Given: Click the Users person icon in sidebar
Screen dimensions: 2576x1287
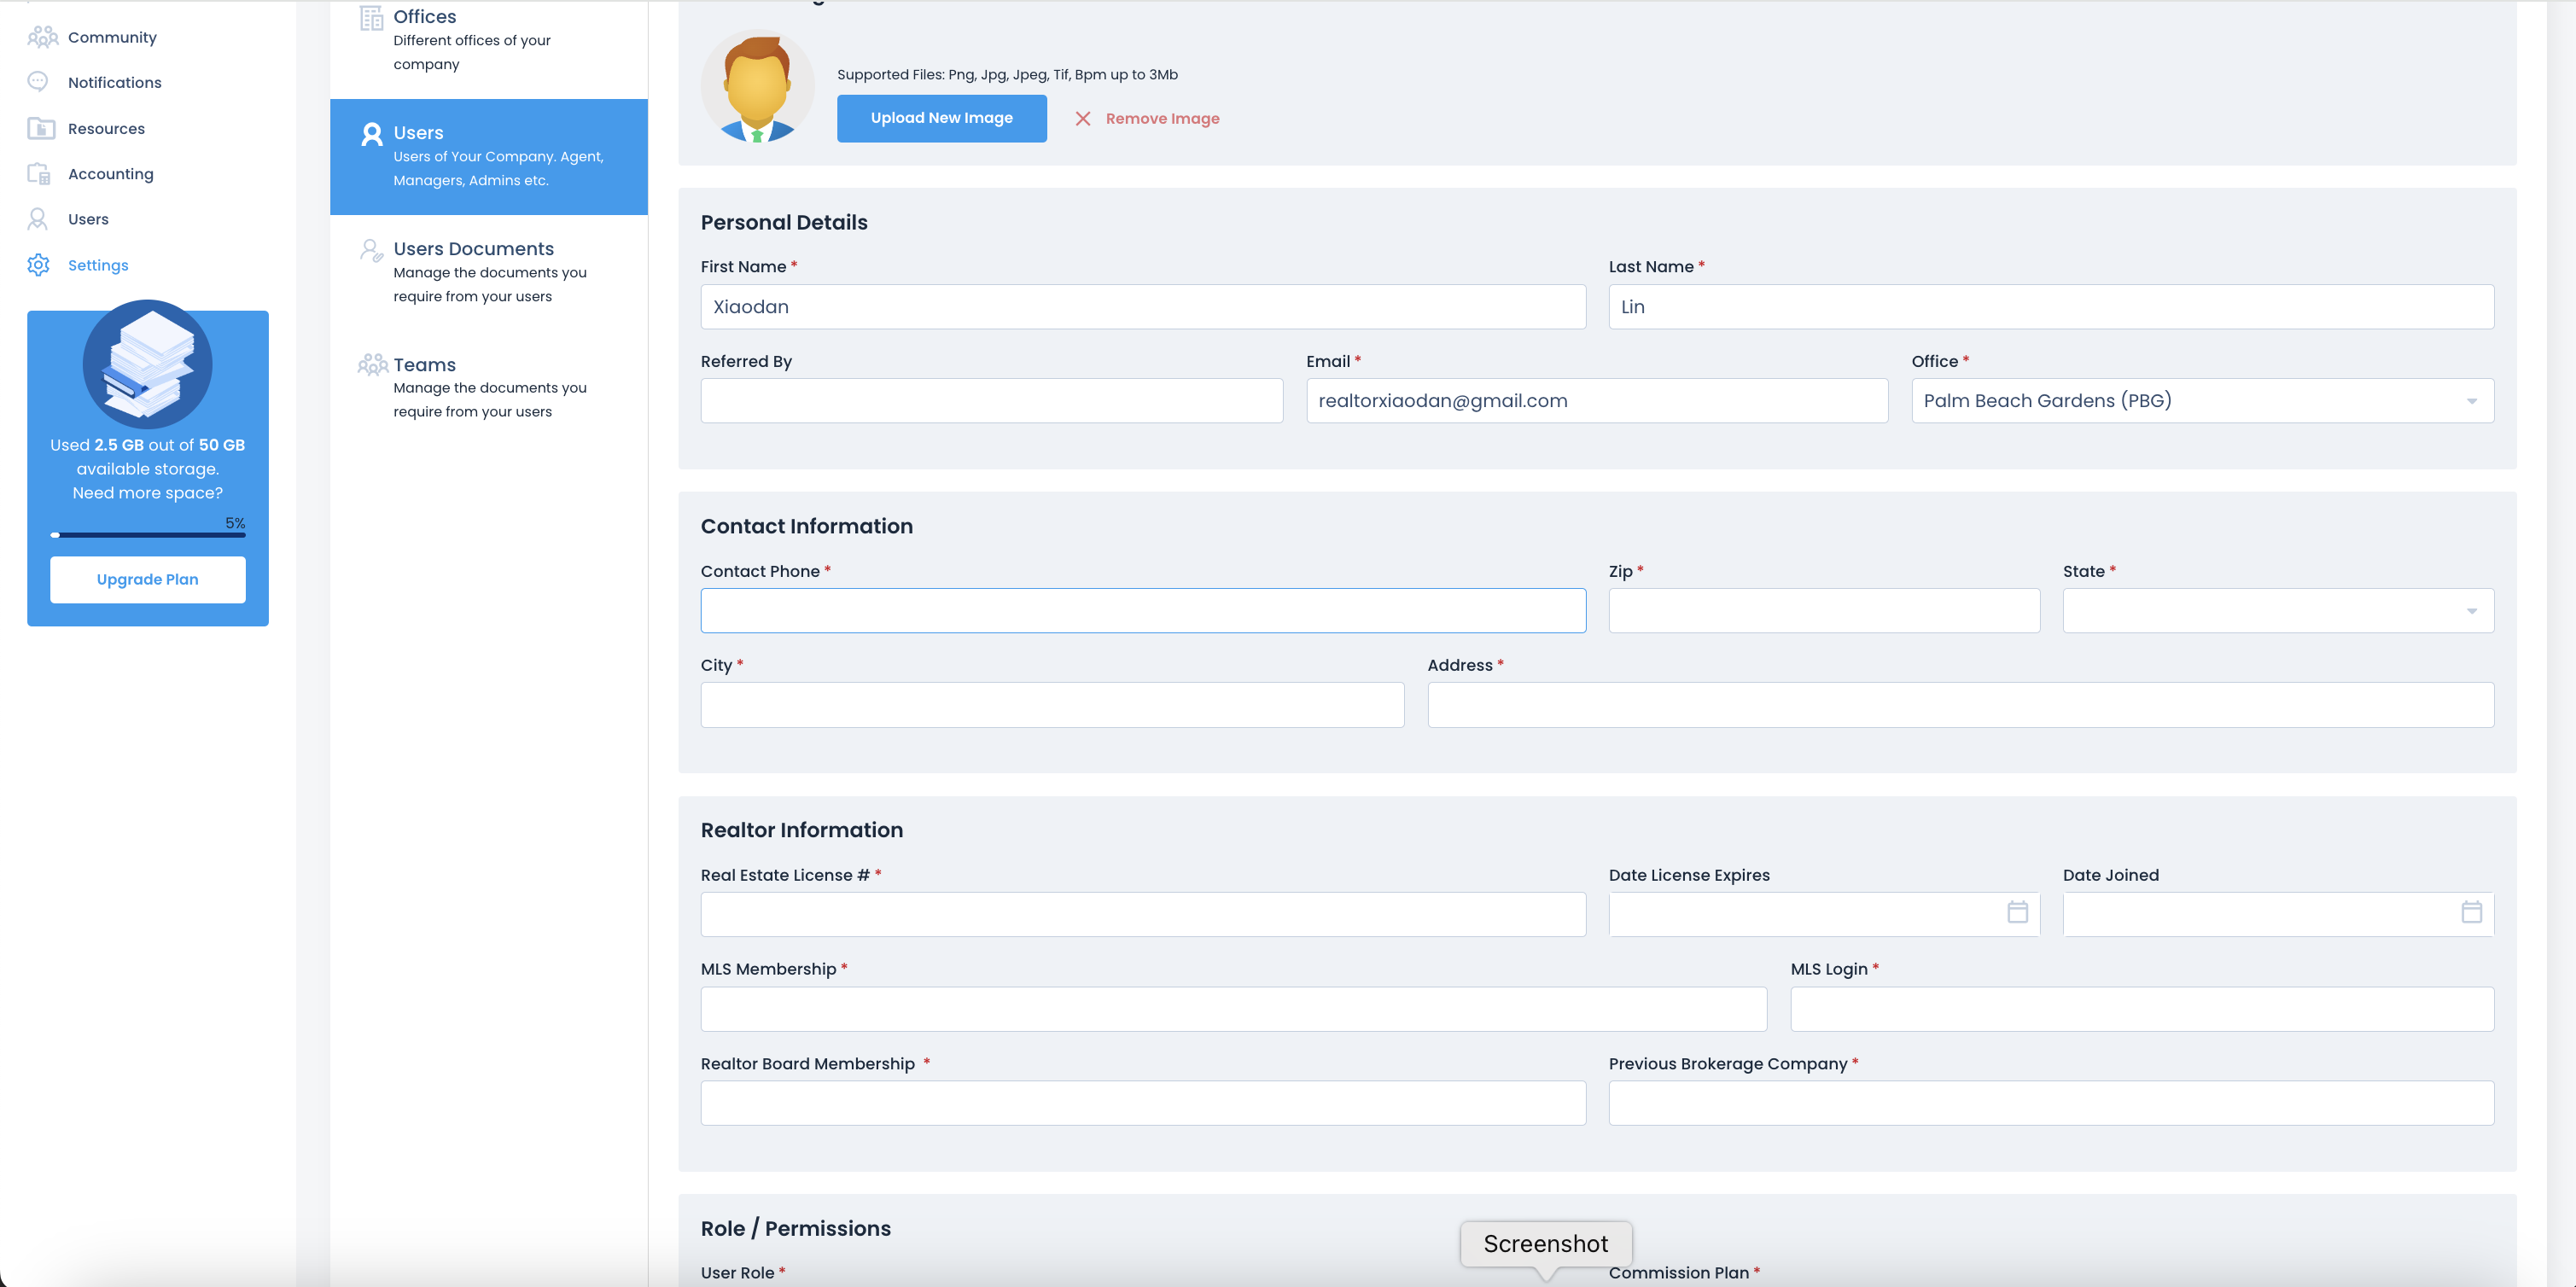Looking at the screenshot, I should [x=38, y=219].
